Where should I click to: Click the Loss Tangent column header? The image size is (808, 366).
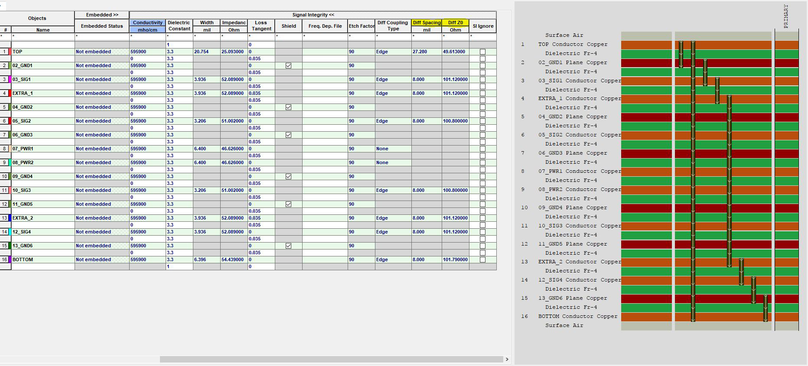click(x=261, y=26)
